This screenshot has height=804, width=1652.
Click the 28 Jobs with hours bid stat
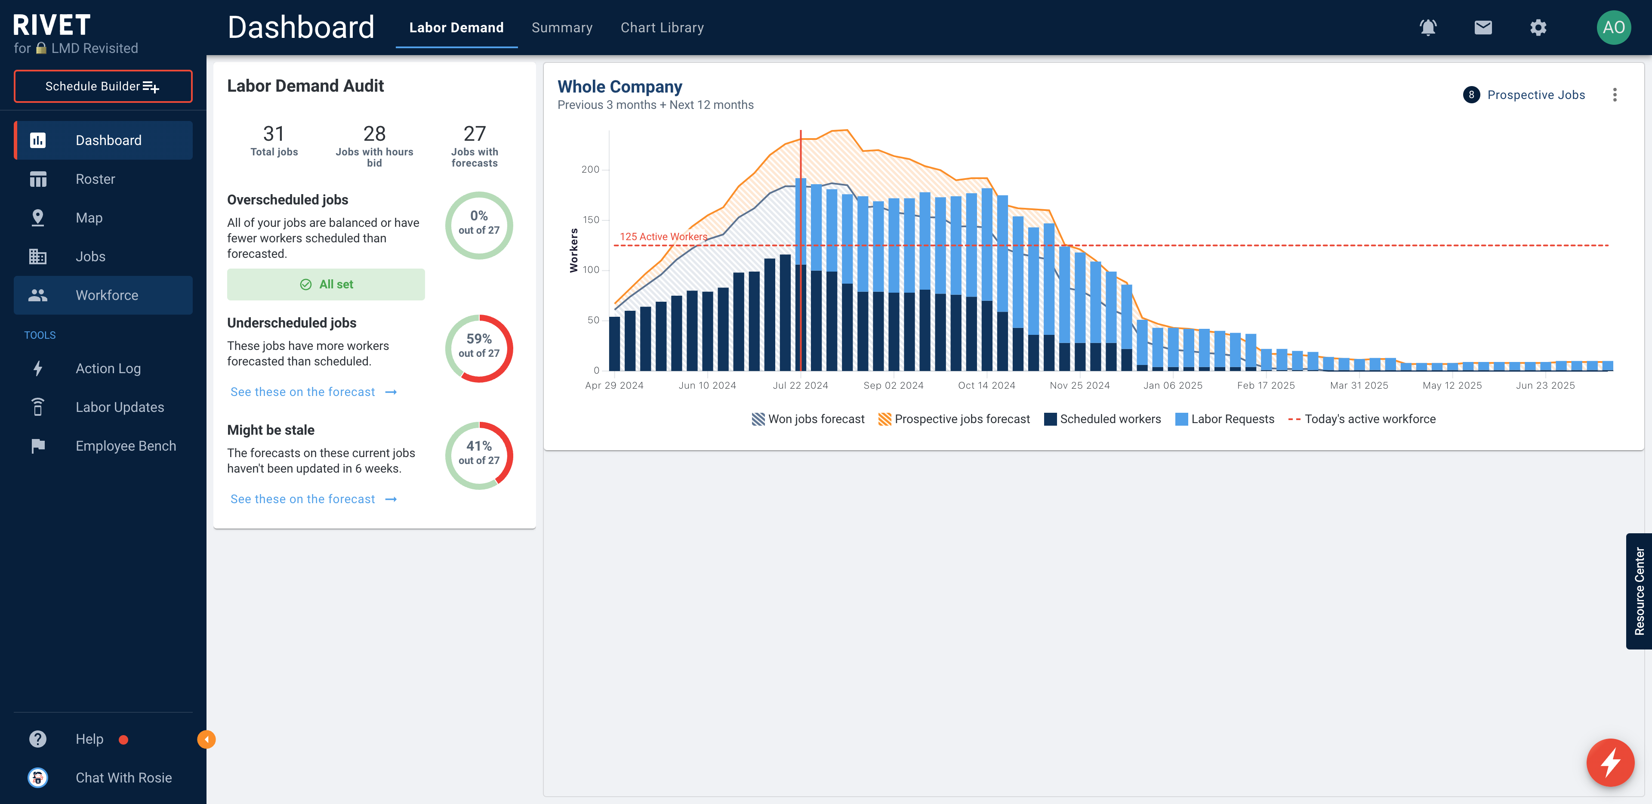coord(375,145)
